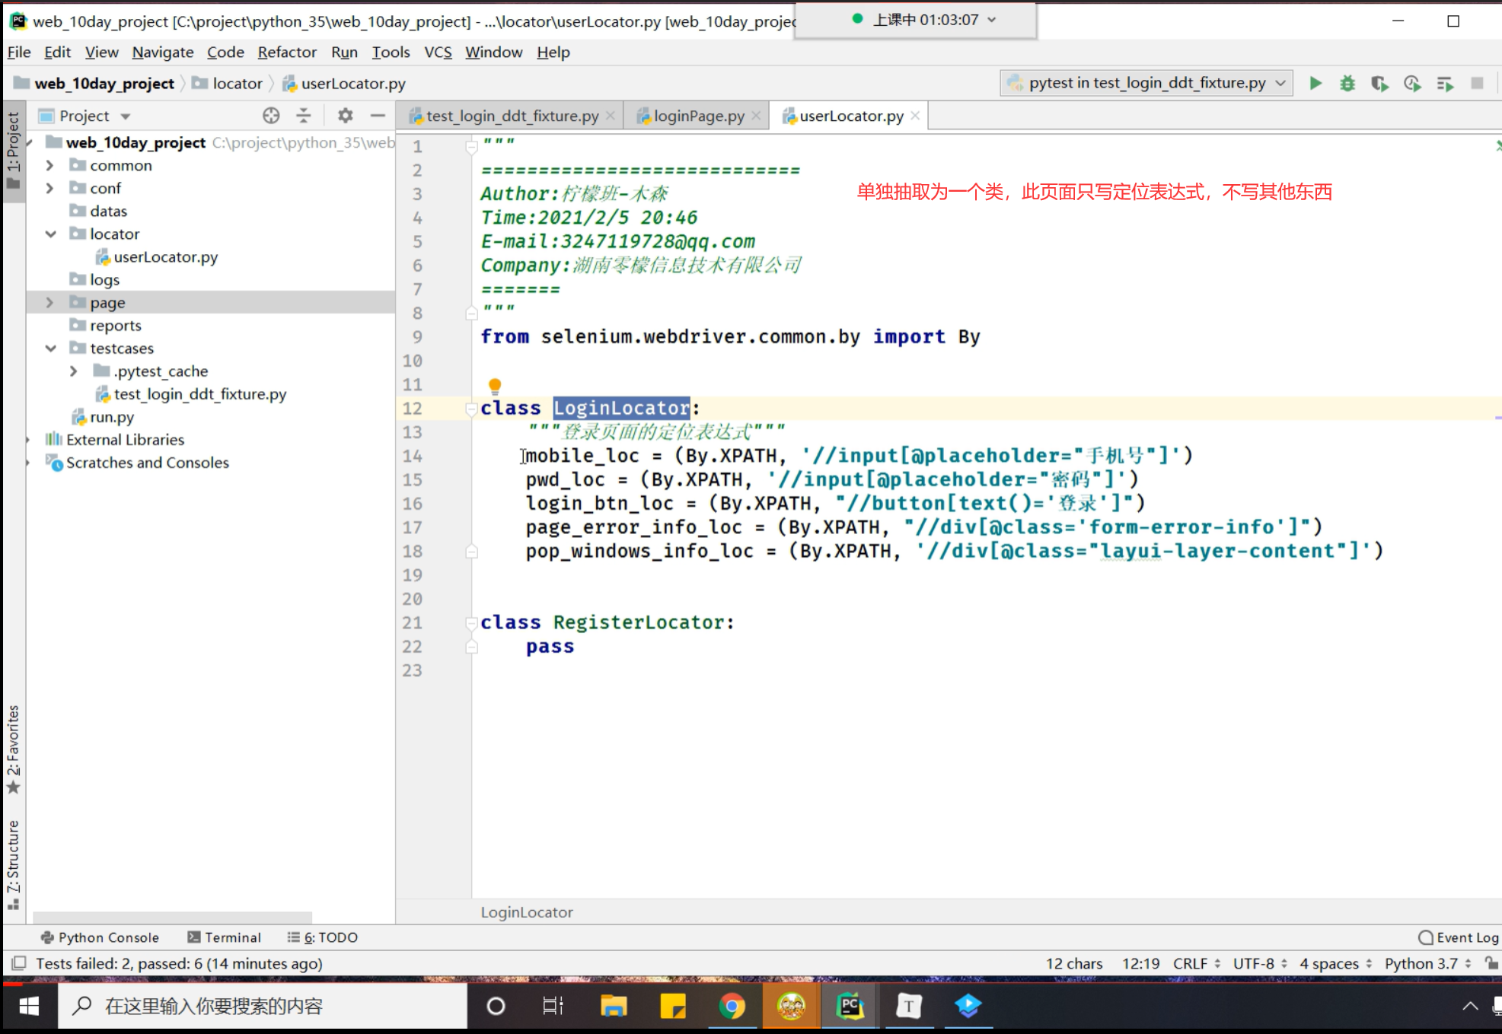Toggle the 1: Project side tool window
This screenshot has width=1502, height=1034.
[x=13, y=150]
